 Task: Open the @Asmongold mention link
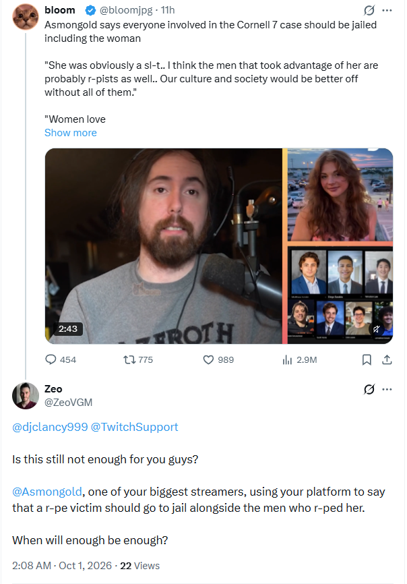click(47, 492)
